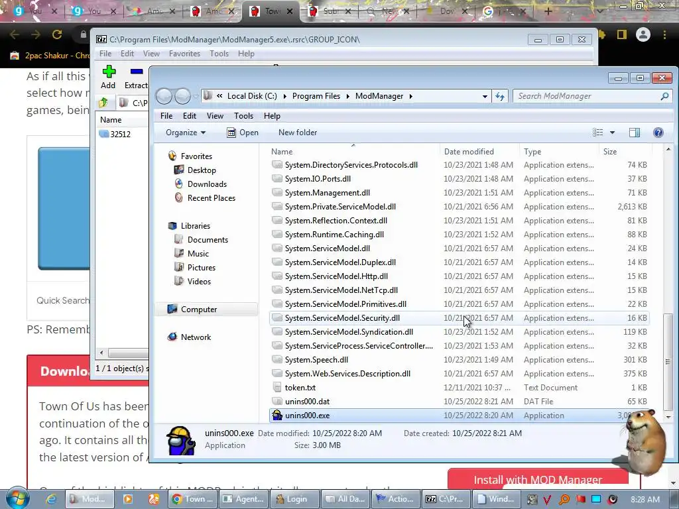Screen dimensions: 679x509
Task: Click the Search magnifier icon in Explorer
Action: [664, 96]
